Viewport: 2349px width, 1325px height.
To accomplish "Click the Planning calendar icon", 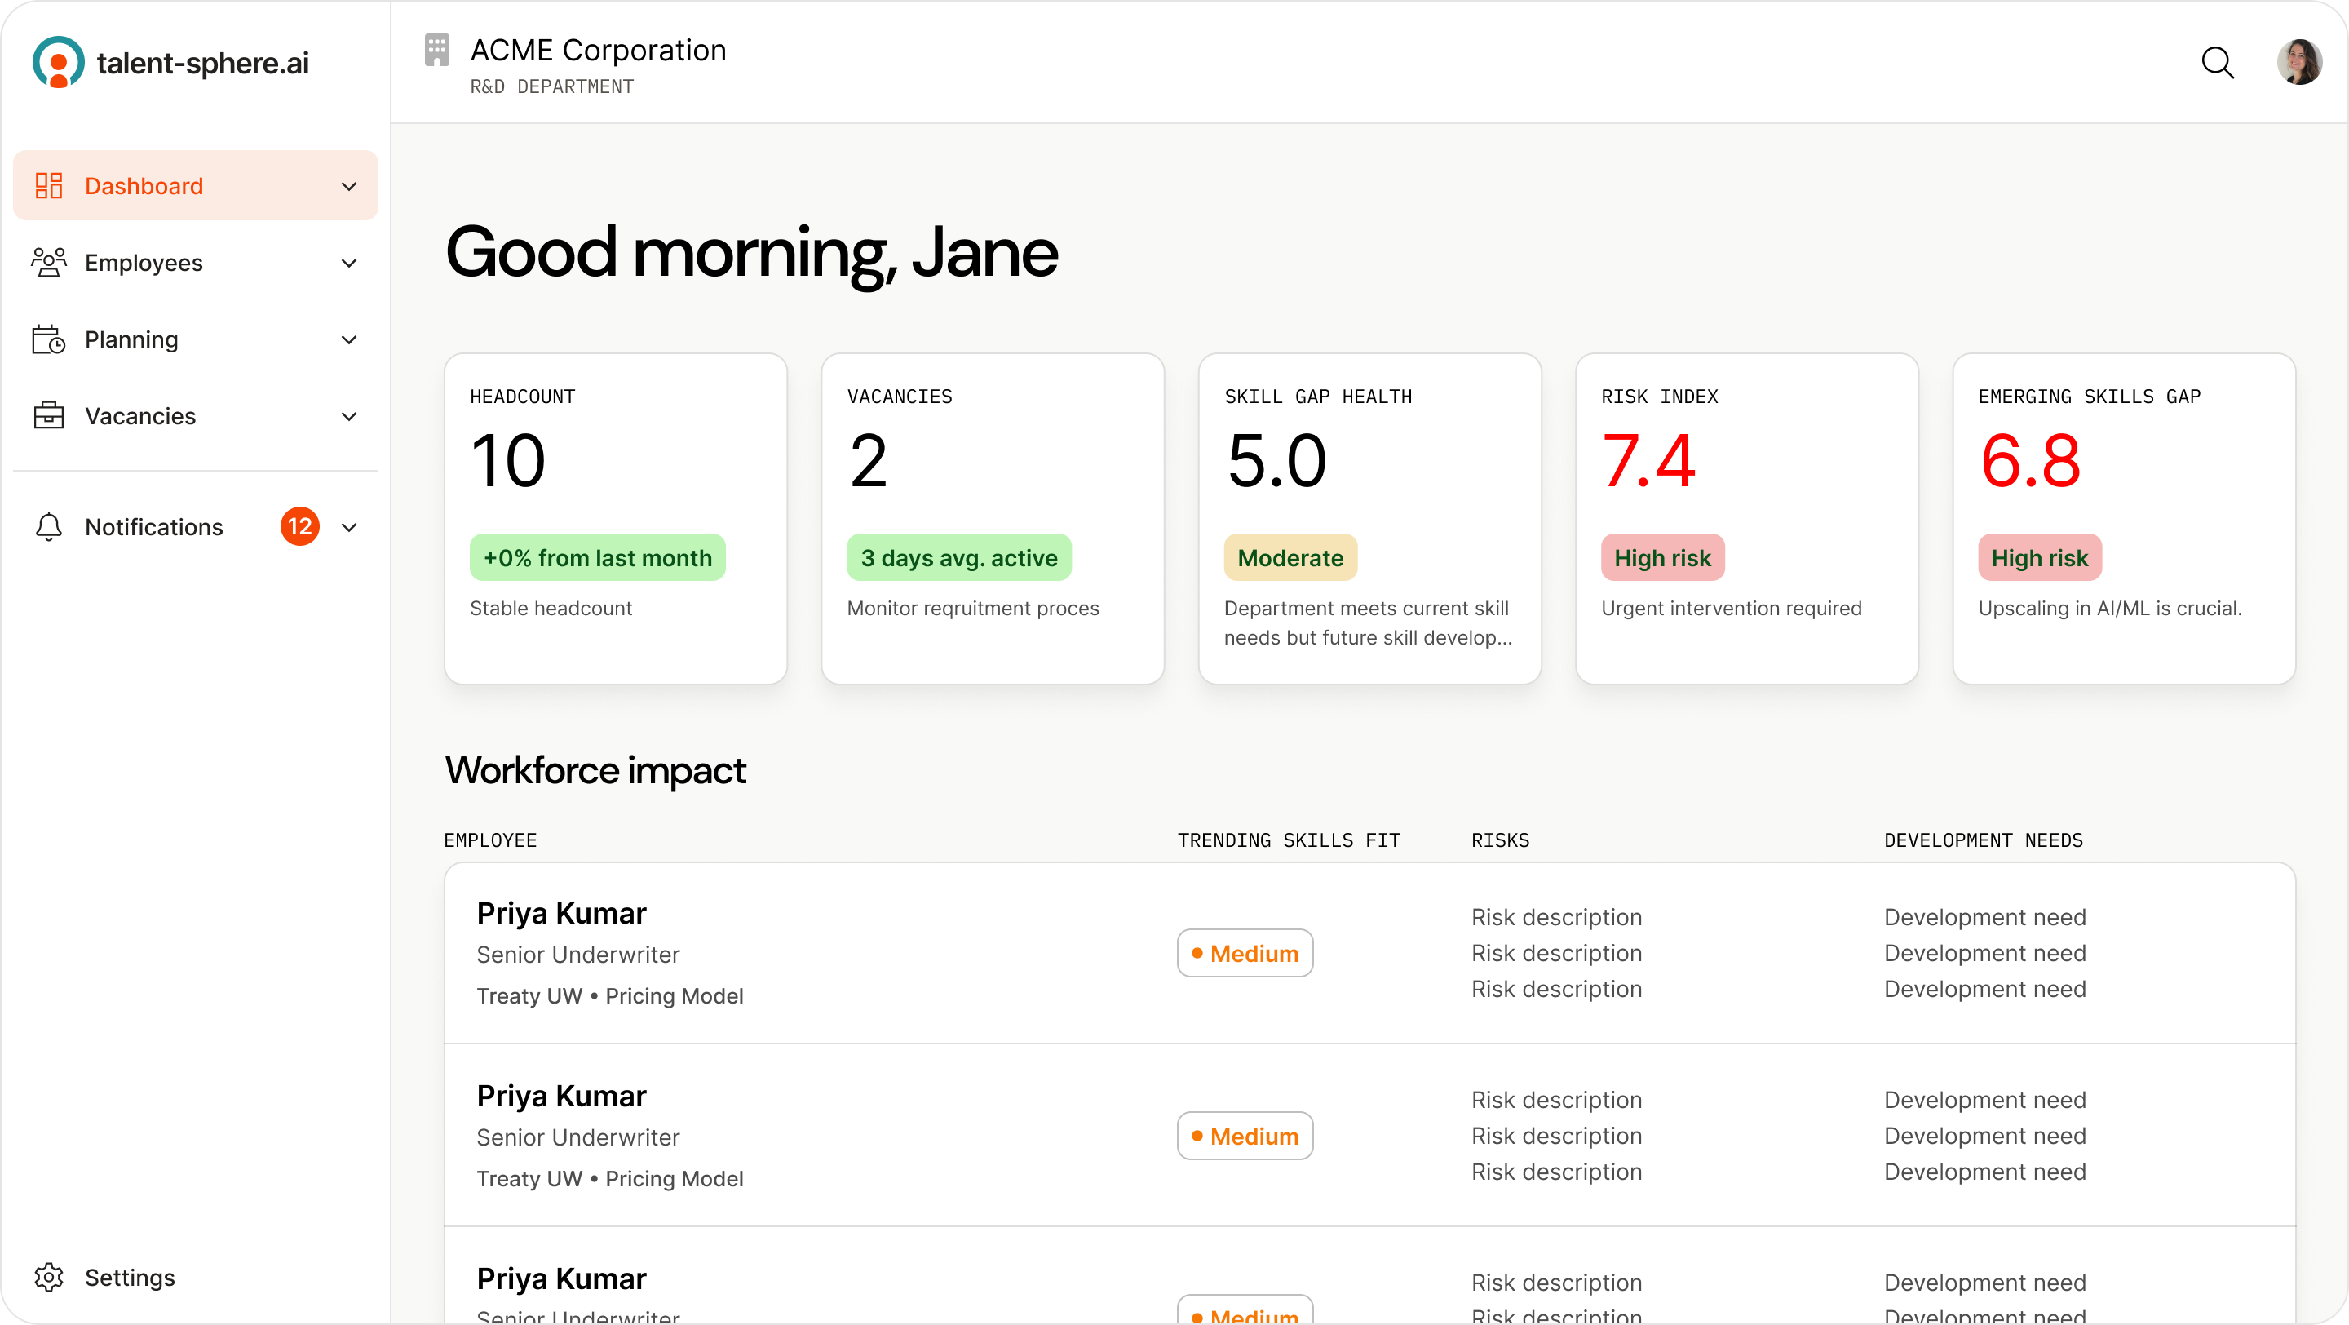I will tap(48, 339).
